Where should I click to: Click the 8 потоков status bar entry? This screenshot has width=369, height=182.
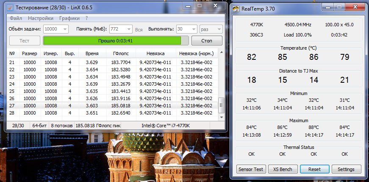(x=62, y=126)
